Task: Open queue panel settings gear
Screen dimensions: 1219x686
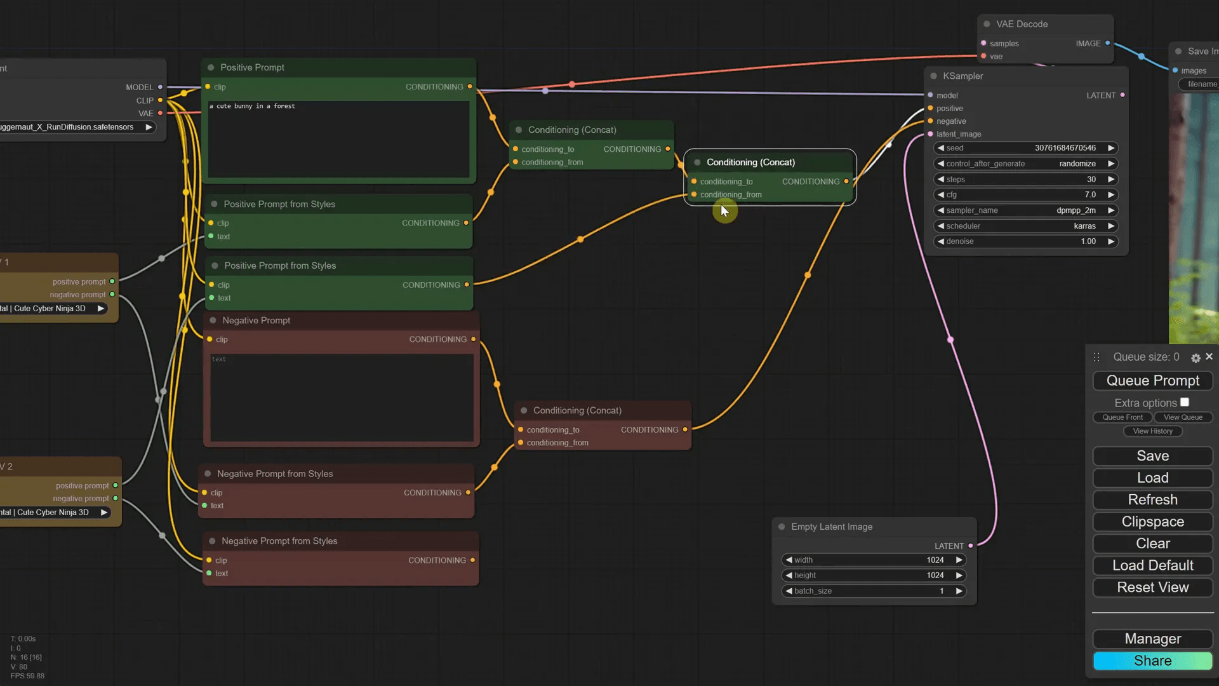Action: click(x=1196, y=358)
